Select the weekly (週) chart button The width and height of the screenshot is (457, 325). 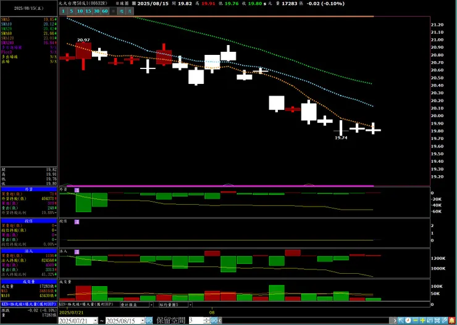tap(122, 11)
